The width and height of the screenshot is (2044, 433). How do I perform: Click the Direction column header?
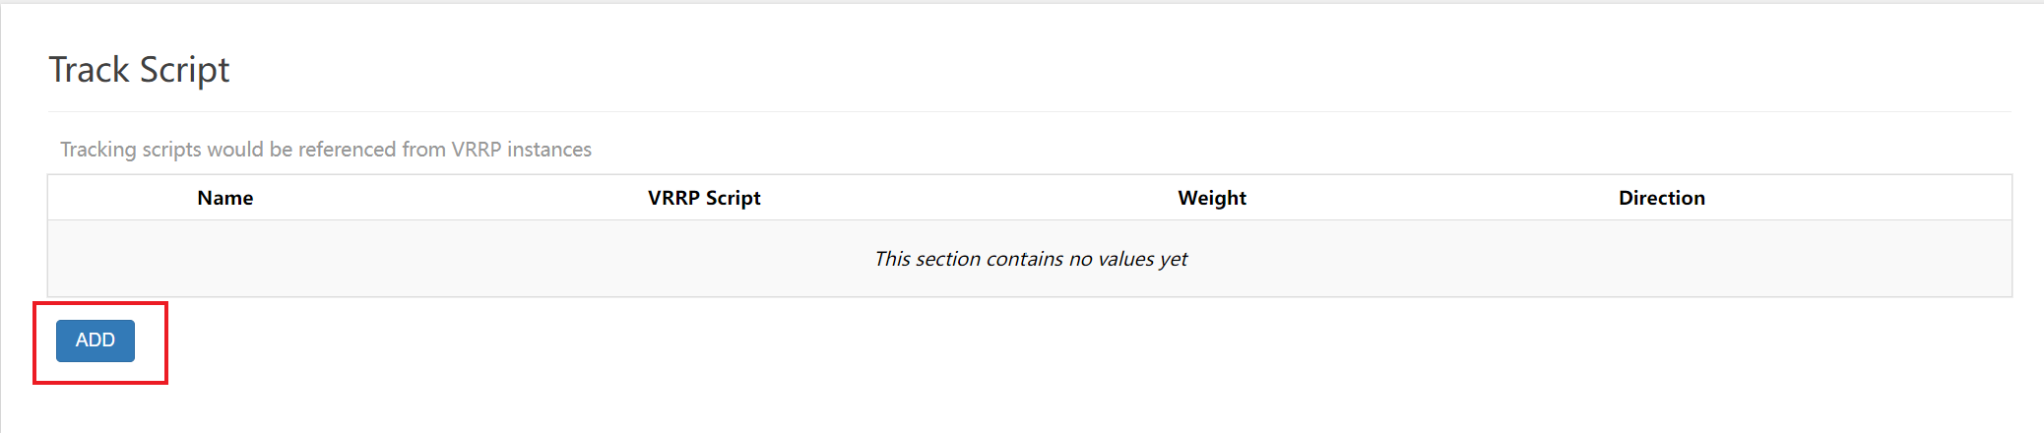(x=1662, y=198)
